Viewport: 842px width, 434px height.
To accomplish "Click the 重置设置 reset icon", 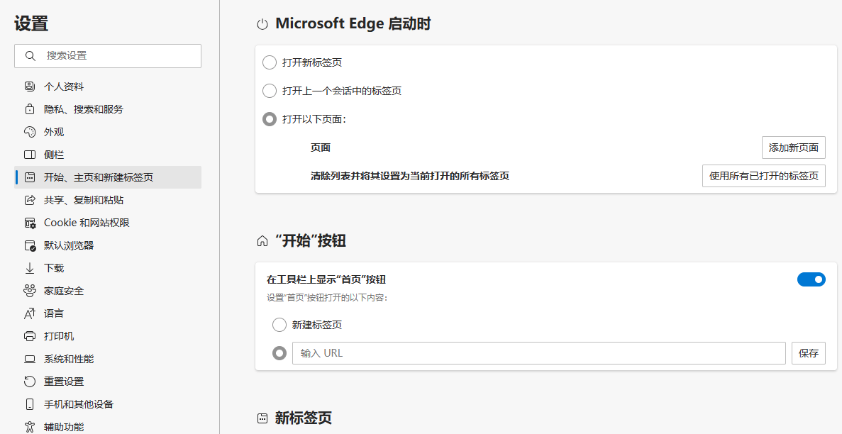I will [x=30, y=382].
